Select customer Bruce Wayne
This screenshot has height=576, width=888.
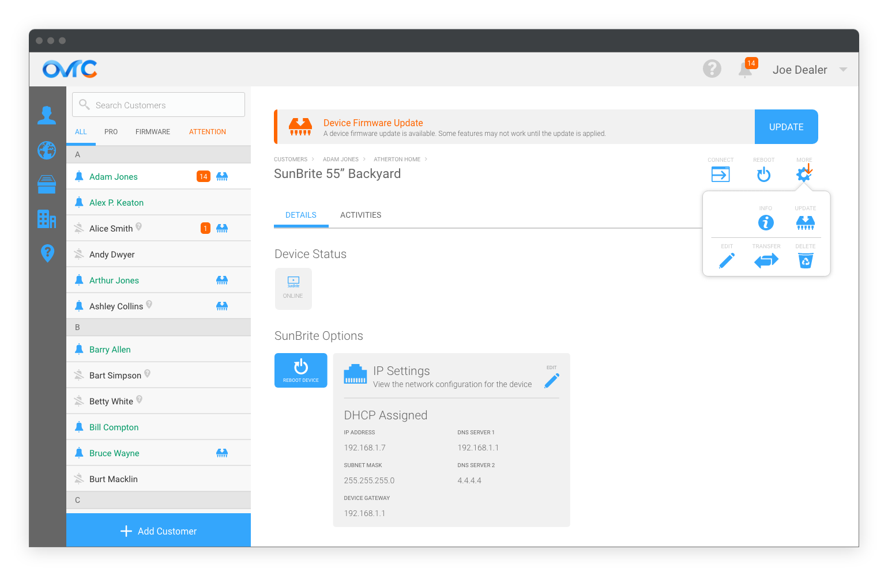159,453
